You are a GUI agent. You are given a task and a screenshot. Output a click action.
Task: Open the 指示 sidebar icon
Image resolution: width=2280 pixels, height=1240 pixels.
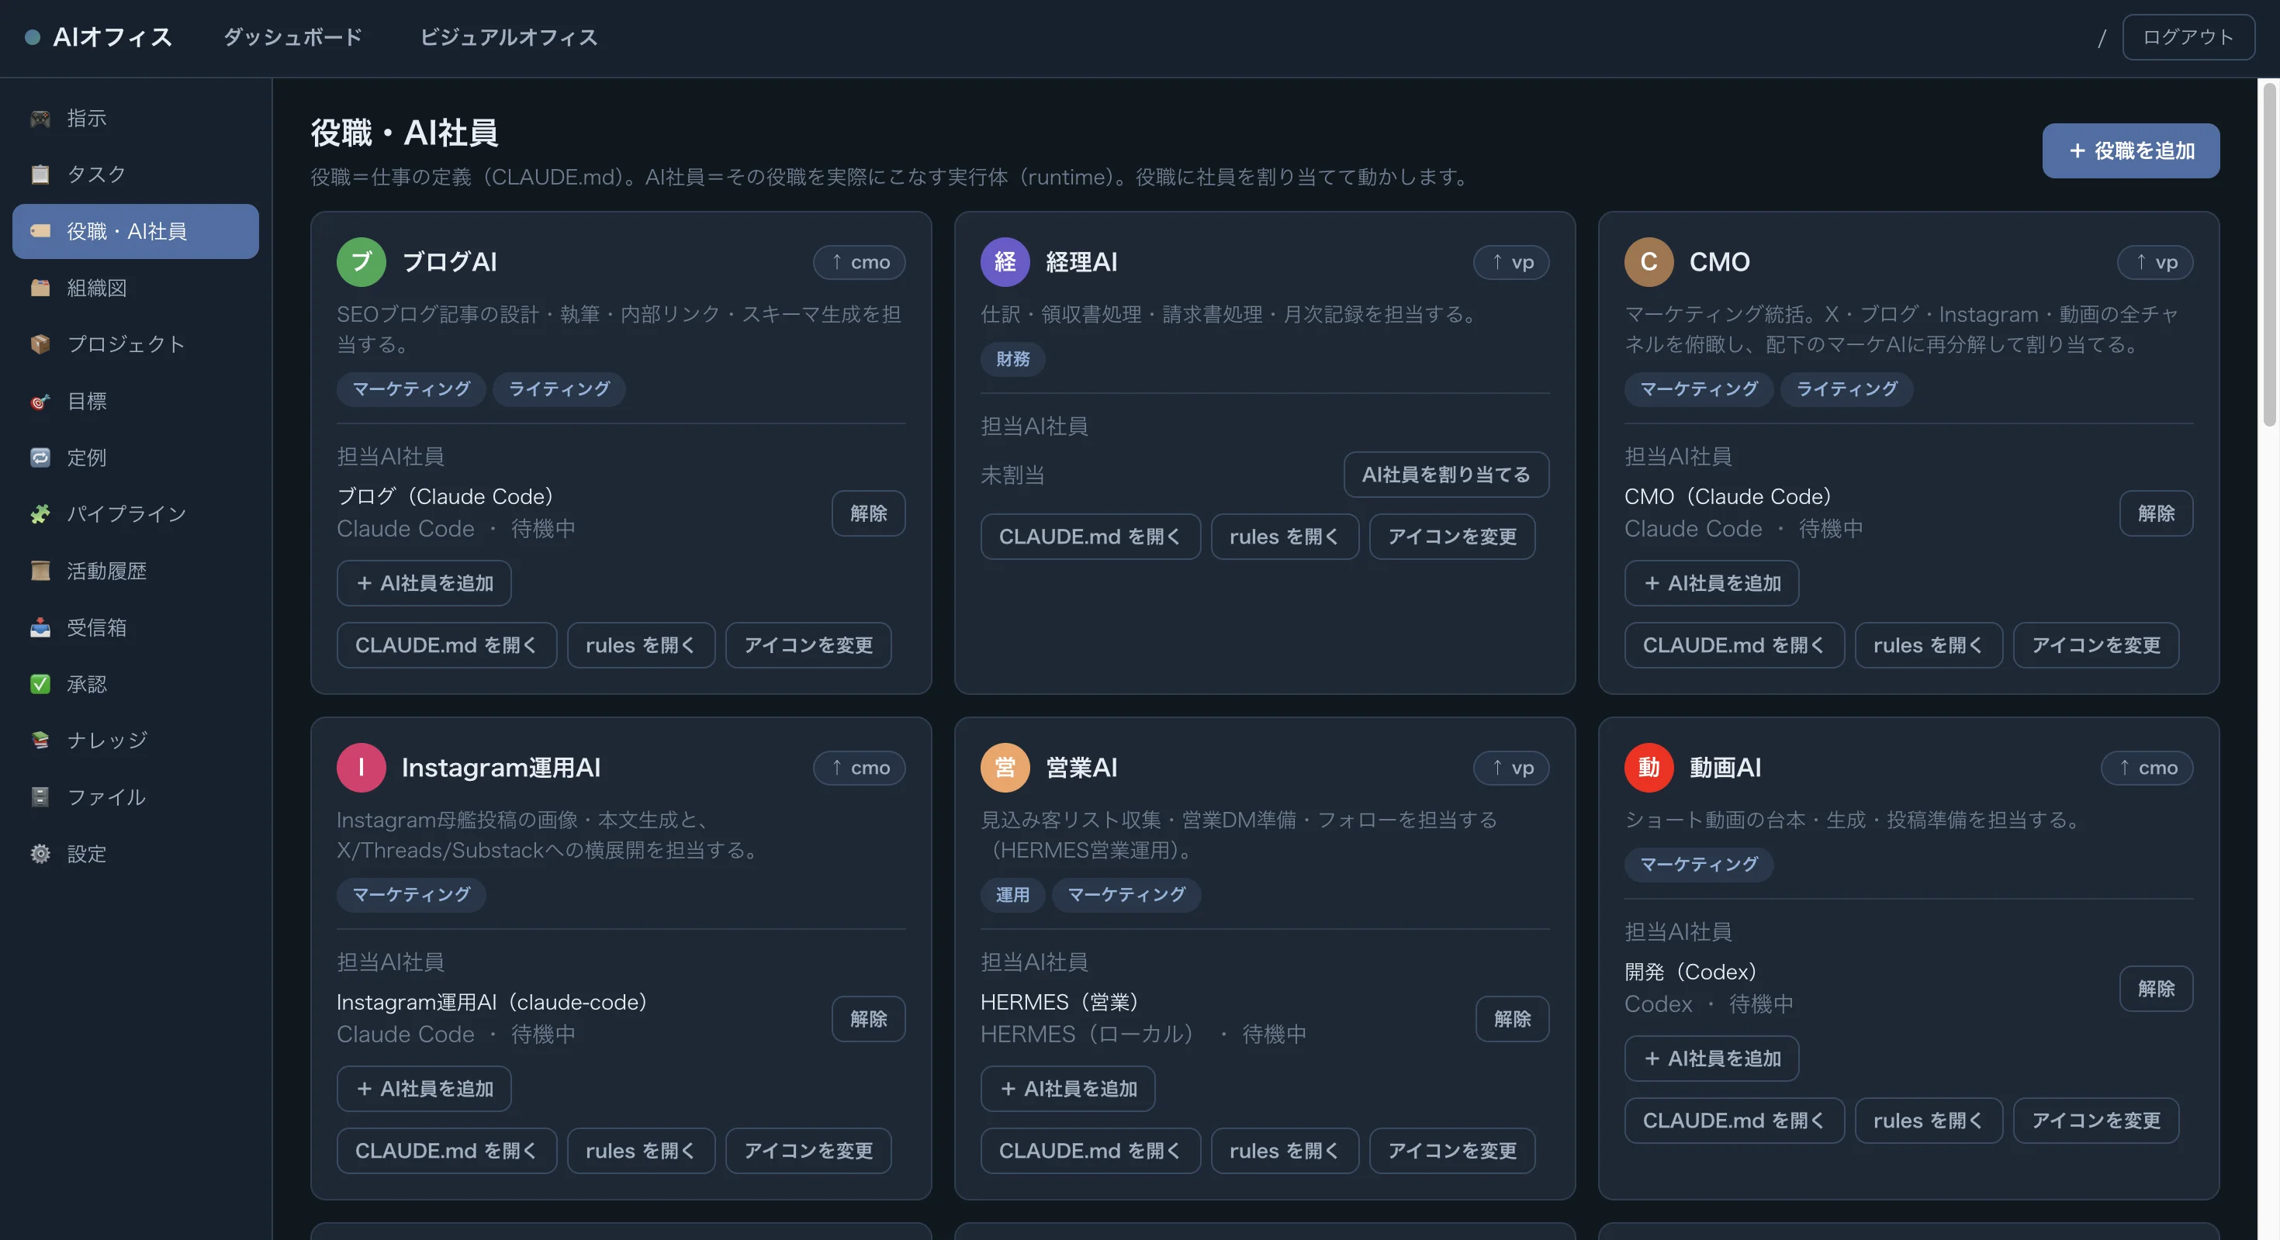[40, 119]
